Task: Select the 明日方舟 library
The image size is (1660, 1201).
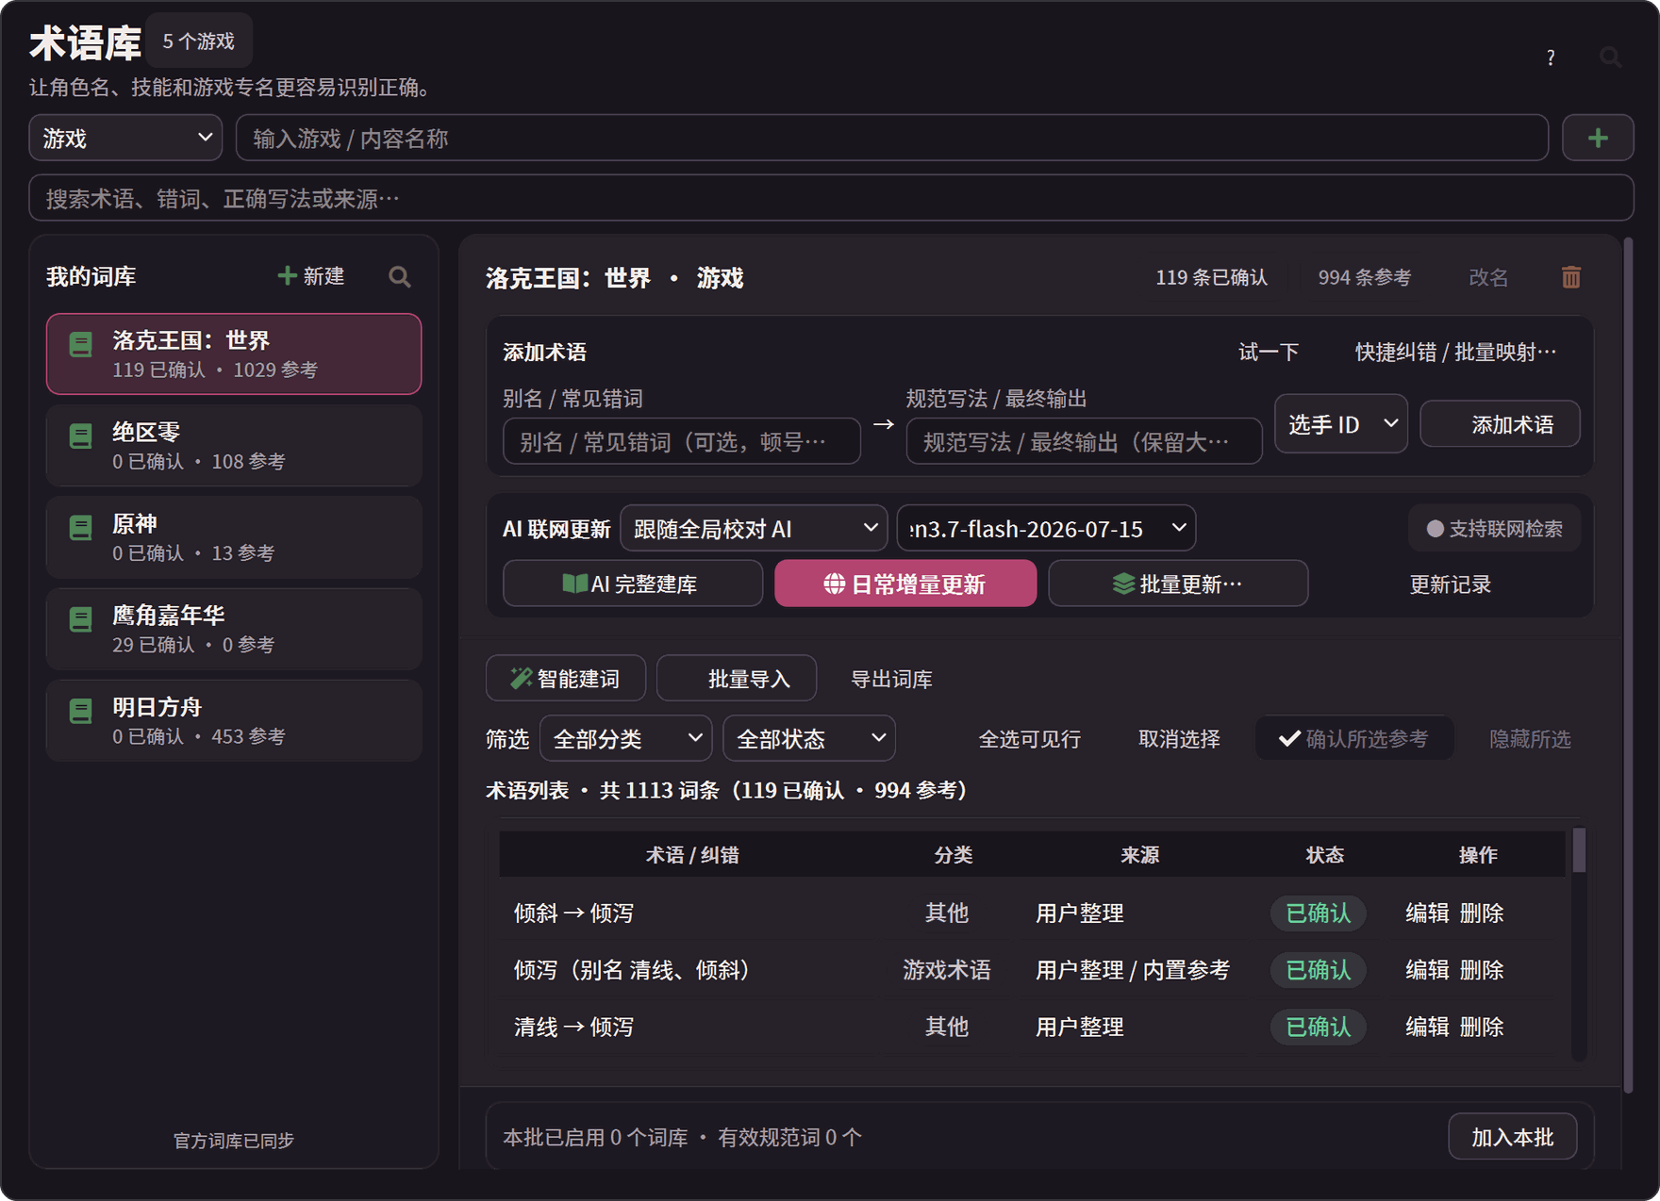Action: coord(234,720)
